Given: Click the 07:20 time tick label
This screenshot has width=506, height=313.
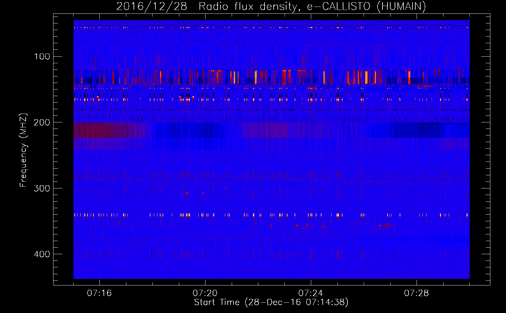Looking at the screenshot, I should 205,293.
